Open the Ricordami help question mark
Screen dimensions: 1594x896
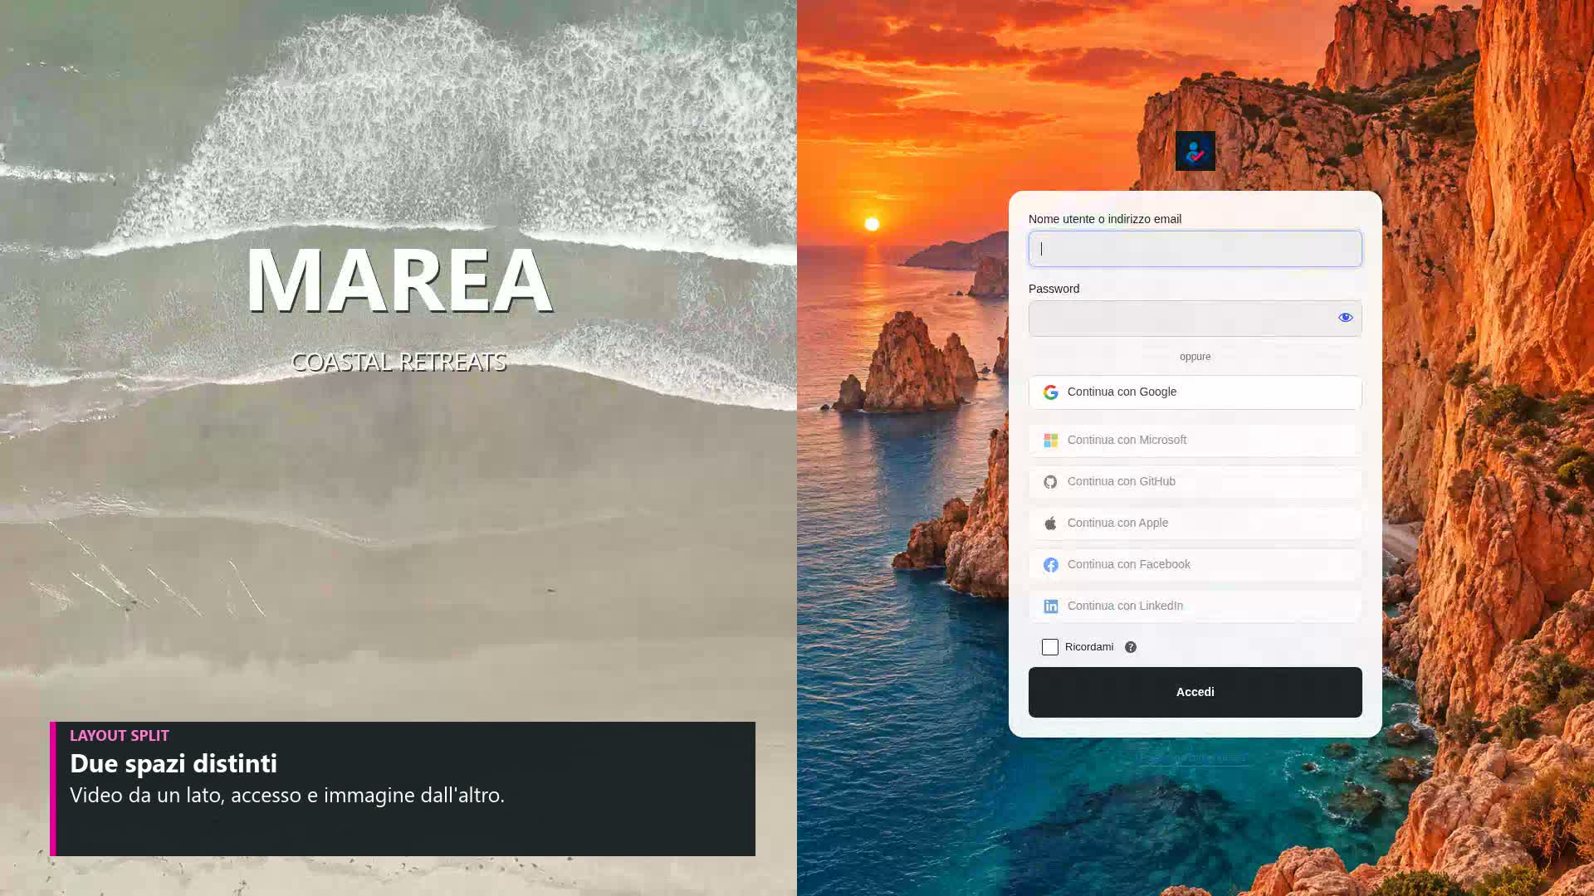click(1130, 647)
